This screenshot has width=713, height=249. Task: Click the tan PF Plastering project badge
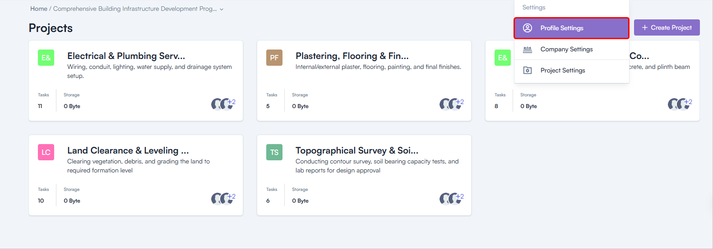(x=274, y=58)
